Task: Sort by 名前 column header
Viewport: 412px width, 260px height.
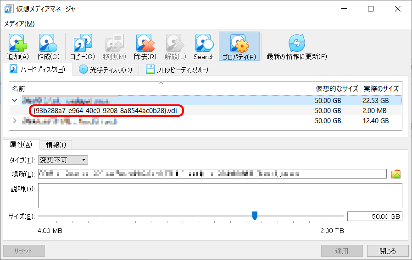Action: (161, 89)
